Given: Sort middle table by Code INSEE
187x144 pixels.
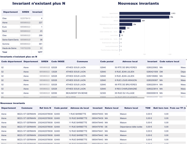Looking at the screenshot, I should tap(58, 62).
